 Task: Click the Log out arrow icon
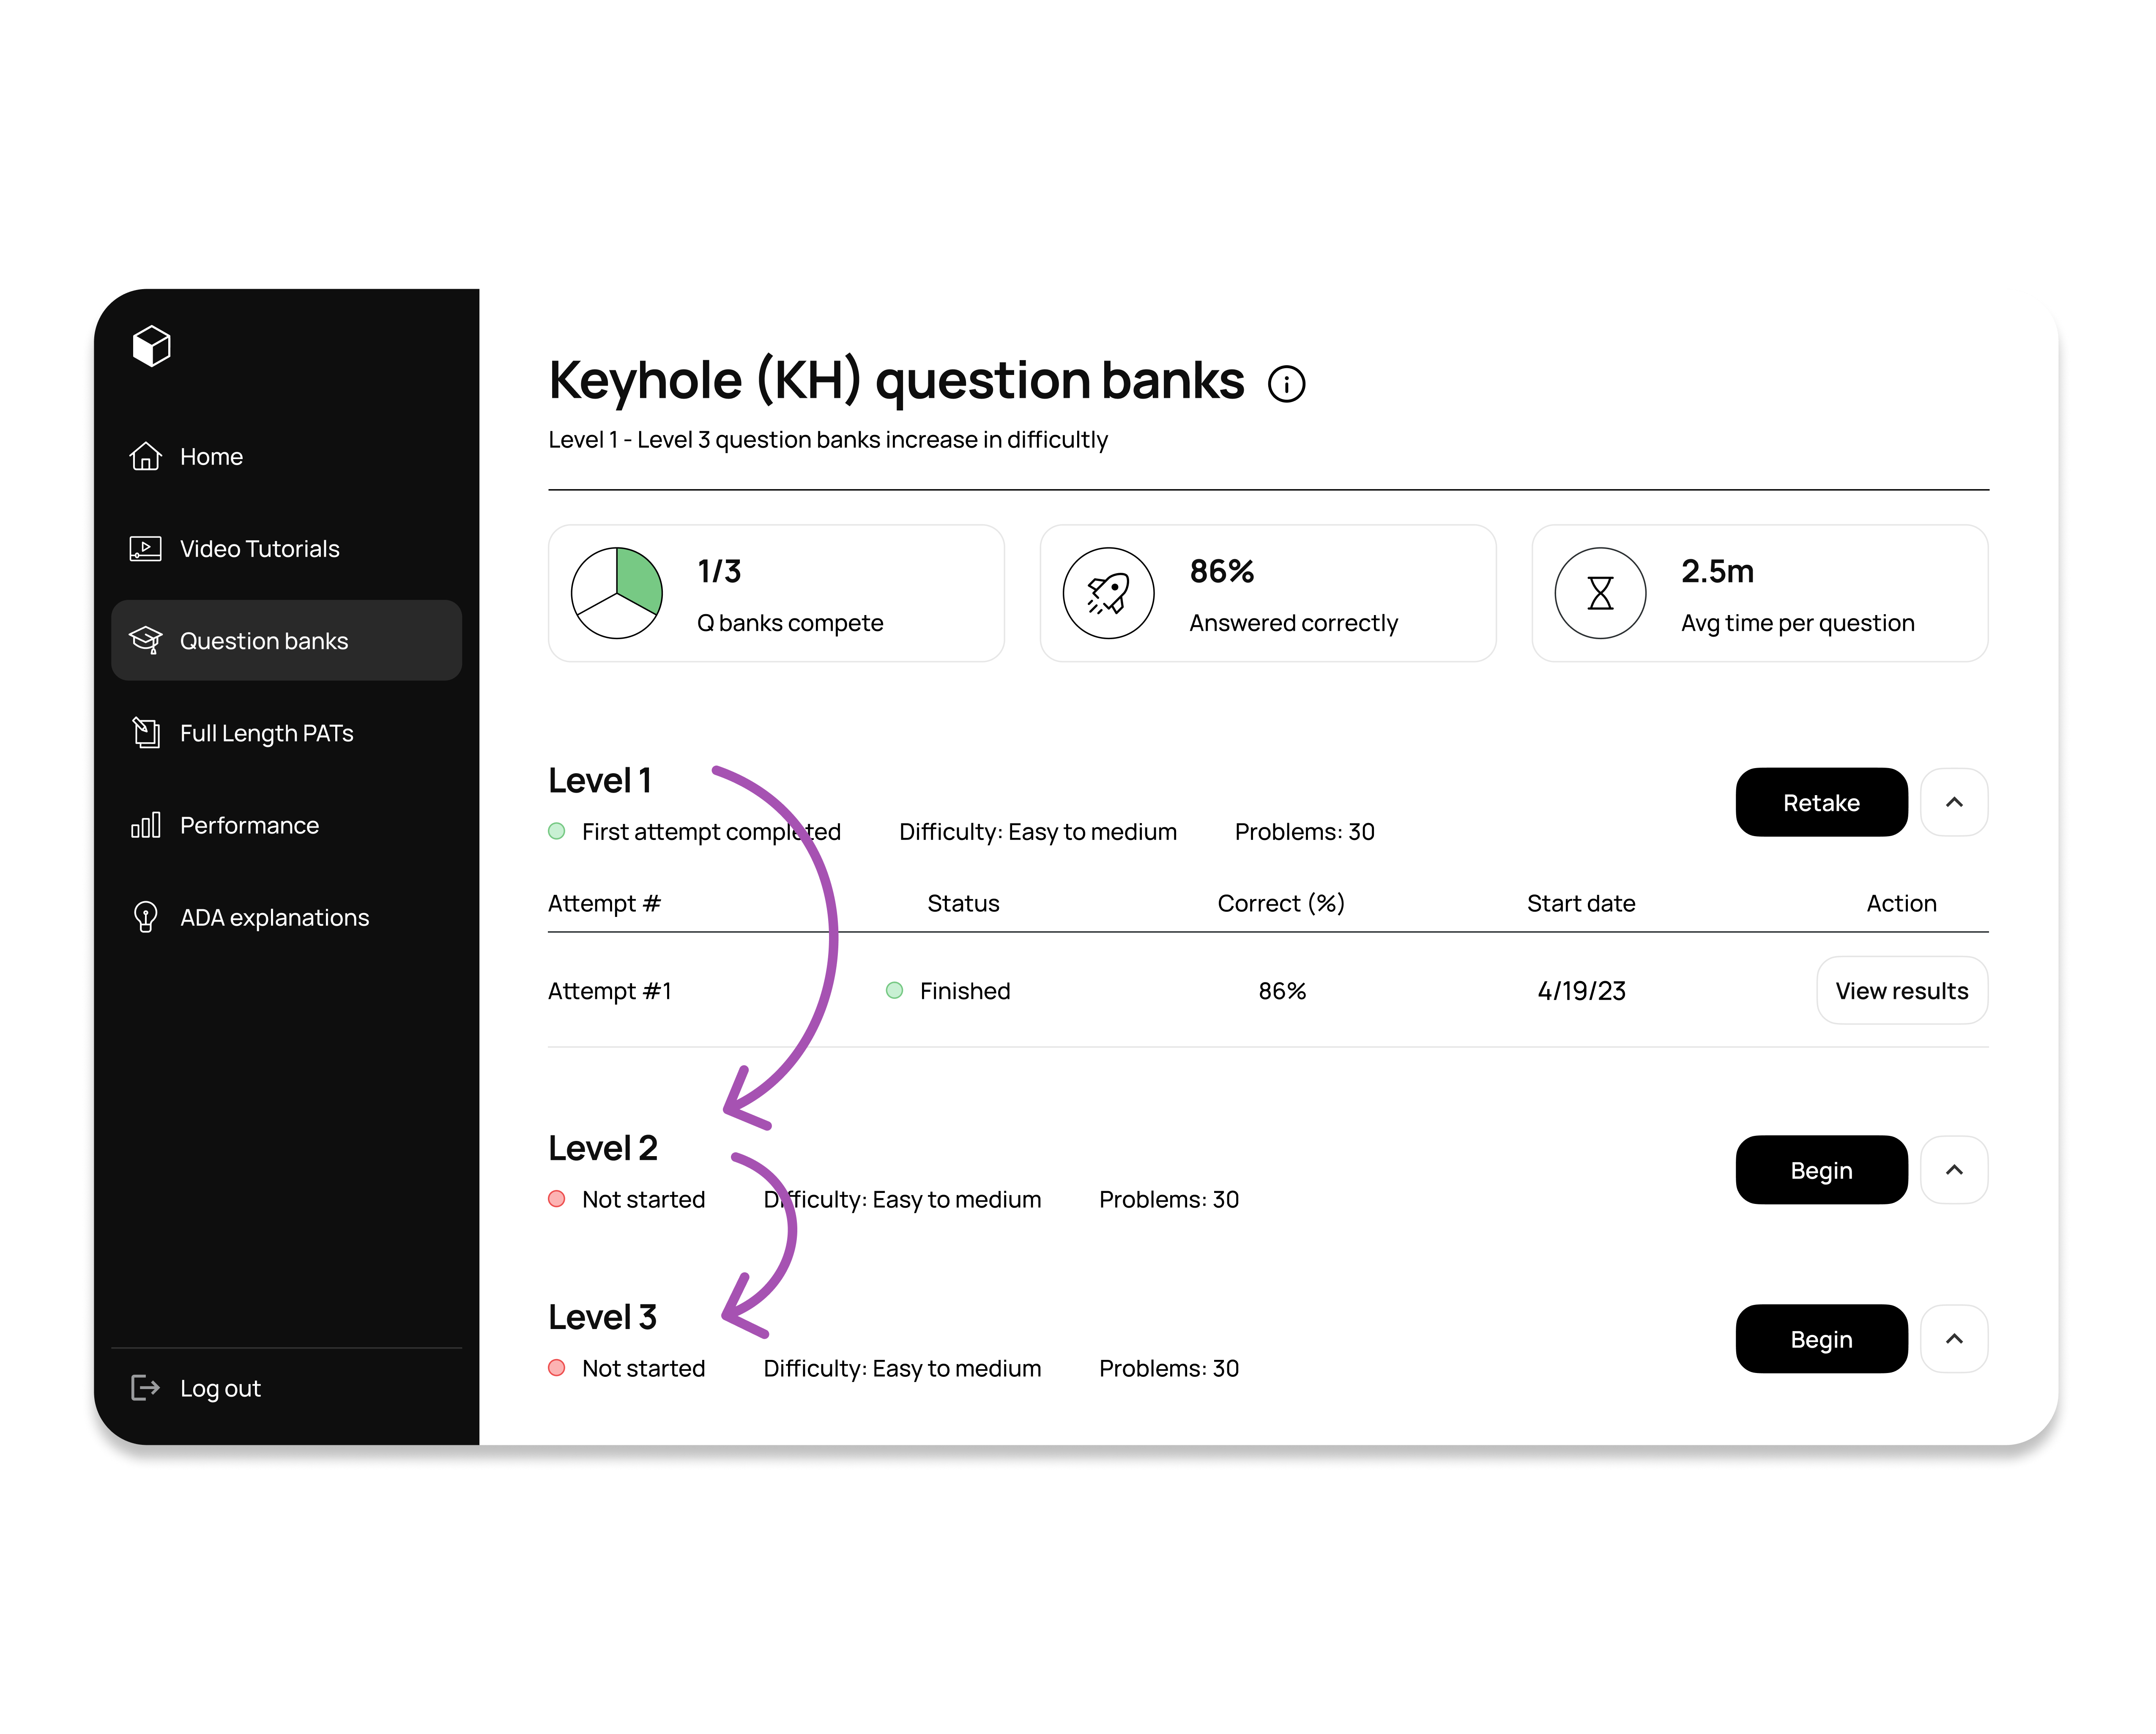pyautogui.click(x=146, y=1387)
